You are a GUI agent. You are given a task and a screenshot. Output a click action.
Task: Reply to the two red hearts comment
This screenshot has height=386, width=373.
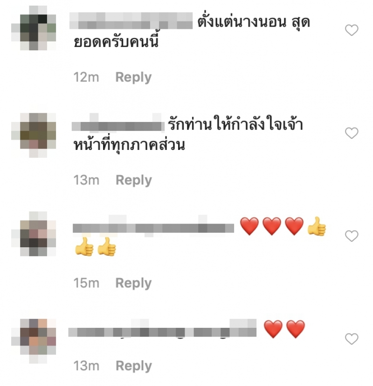click(x=134, y=366)
